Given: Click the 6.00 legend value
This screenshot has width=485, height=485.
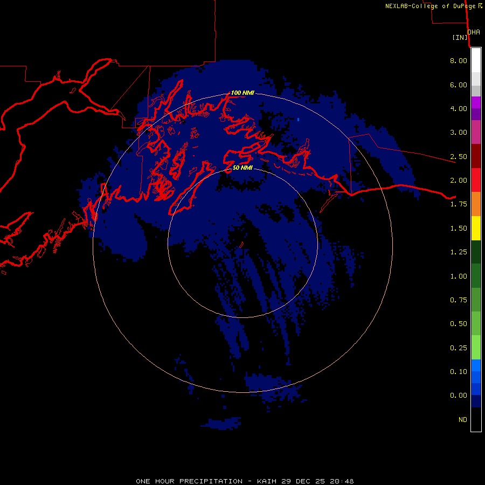Looking at the screenshot, I should 459,85.
